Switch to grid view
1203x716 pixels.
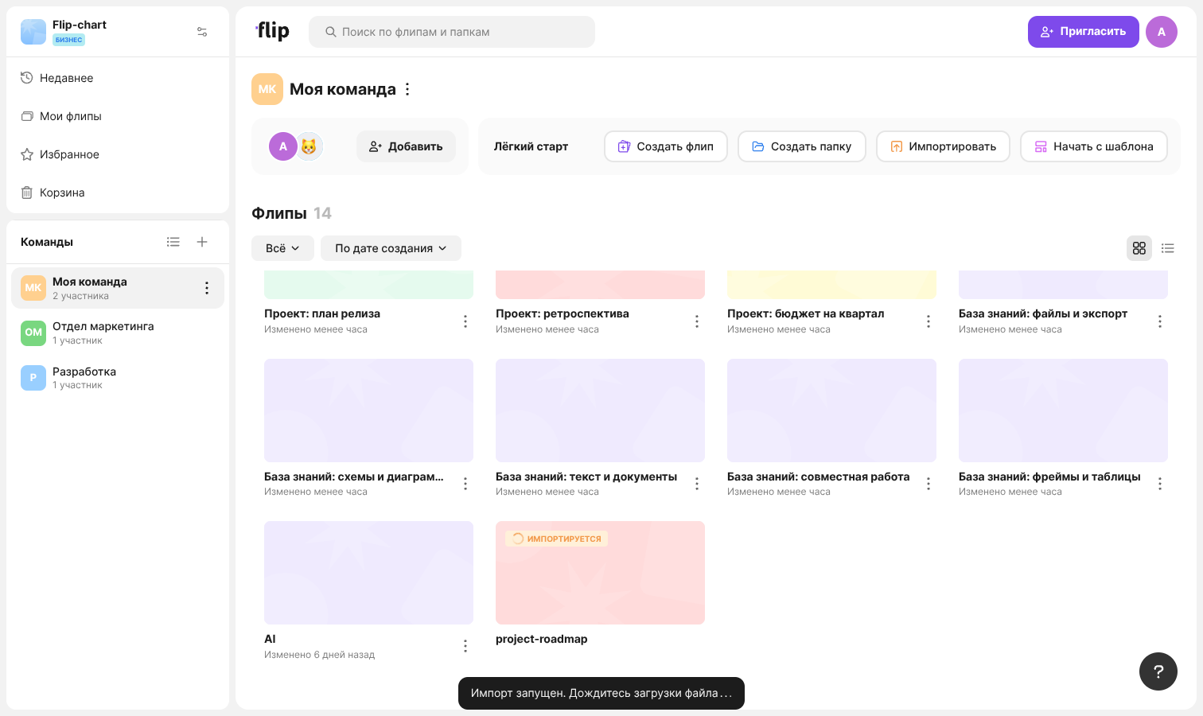tap(1139, 248)
